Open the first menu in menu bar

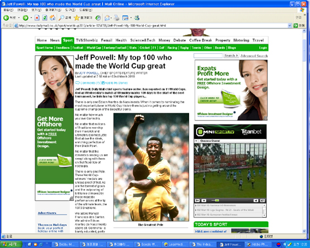click(x=8, y=10)
